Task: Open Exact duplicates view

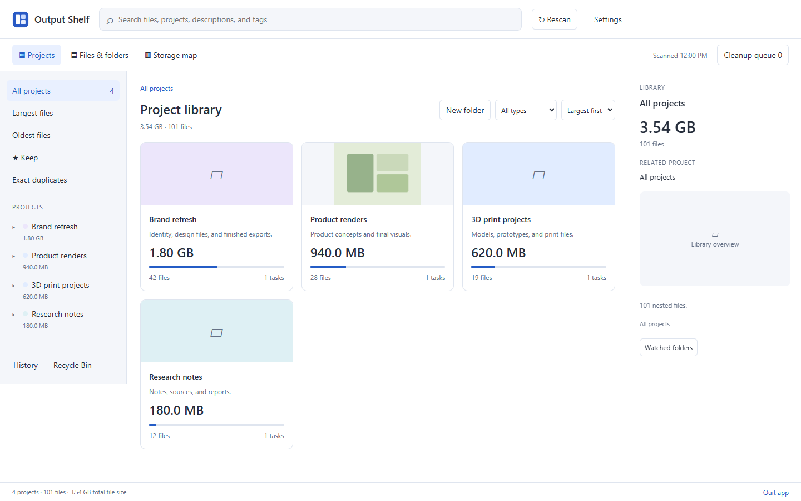Action: click(x=63, y=180)
